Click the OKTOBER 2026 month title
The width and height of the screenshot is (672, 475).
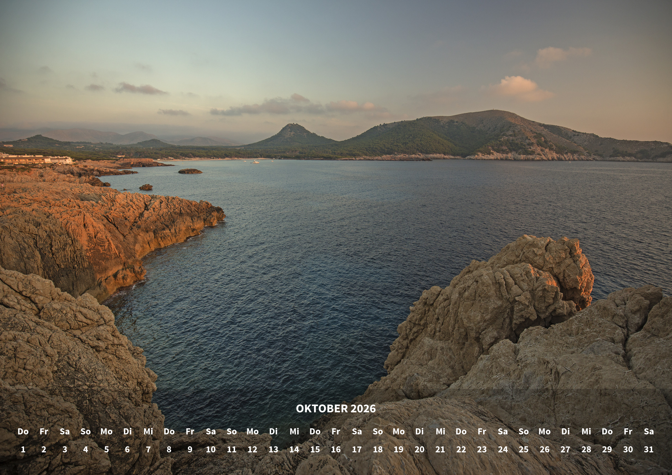tap(336, 408)
